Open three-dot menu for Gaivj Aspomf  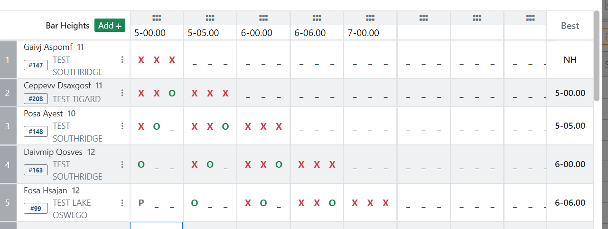click(x=122, y=59)
